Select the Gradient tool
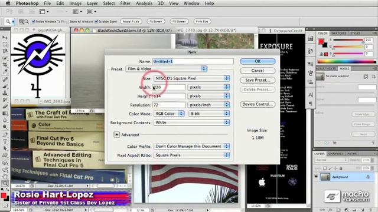378x212 pixels. pos(5,113)
